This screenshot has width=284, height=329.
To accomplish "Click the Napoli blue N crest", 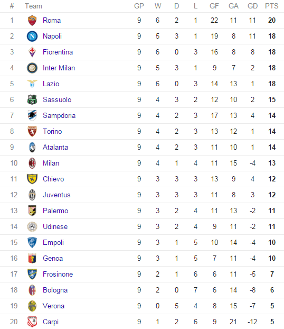I will coord(32,36).
